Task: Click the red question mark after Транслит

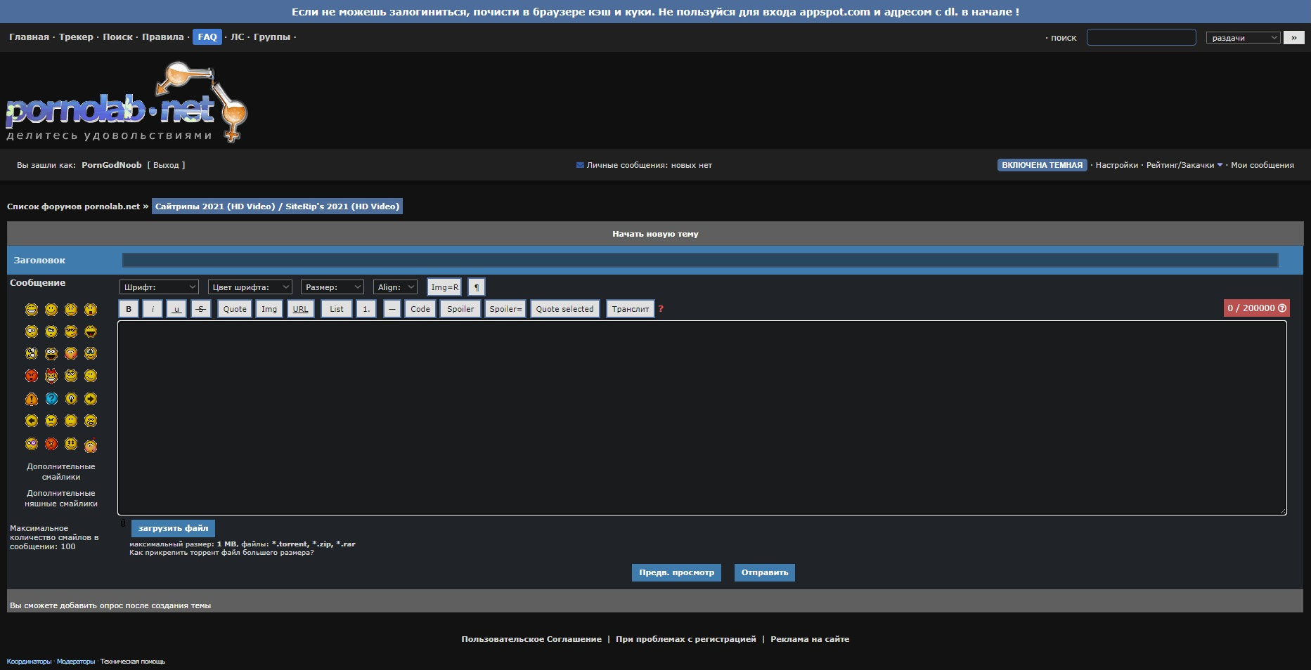Action: 661,309
